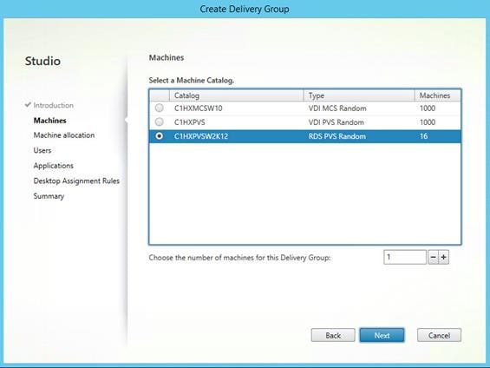Select the C1HXPVS catalog radio button
The height and width of the screenshot is (368, 490).
pos(160,122)
